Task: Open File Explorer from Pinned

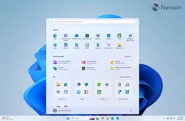Action: 119,46
